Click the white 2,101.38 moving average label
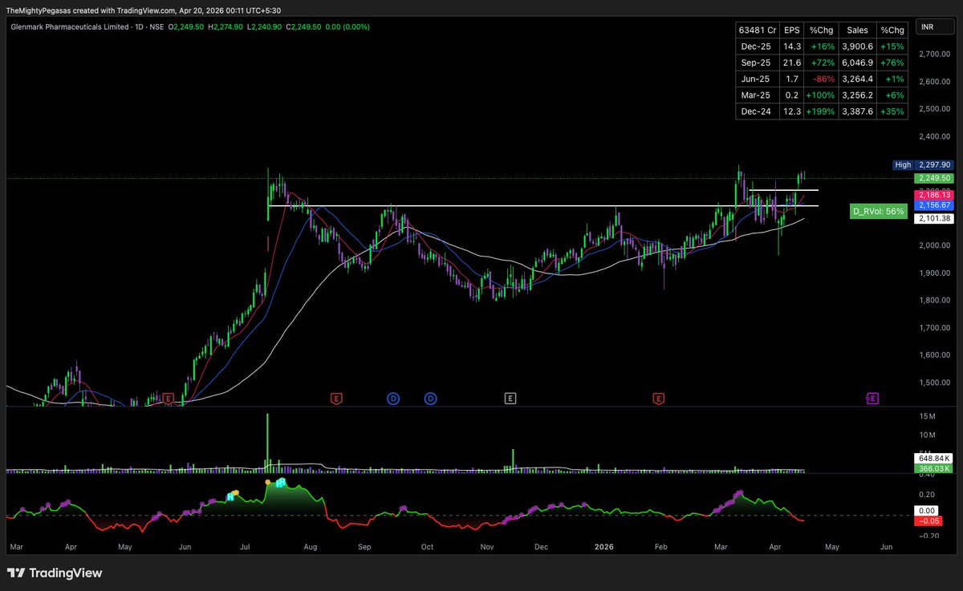The width and height of the screenshot is (963, 591). click(x=934, y=219)
